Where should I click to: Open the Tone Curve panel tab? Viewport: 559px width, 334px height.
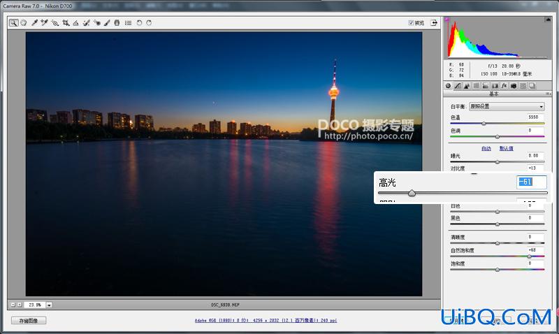[x=458, y=86]
